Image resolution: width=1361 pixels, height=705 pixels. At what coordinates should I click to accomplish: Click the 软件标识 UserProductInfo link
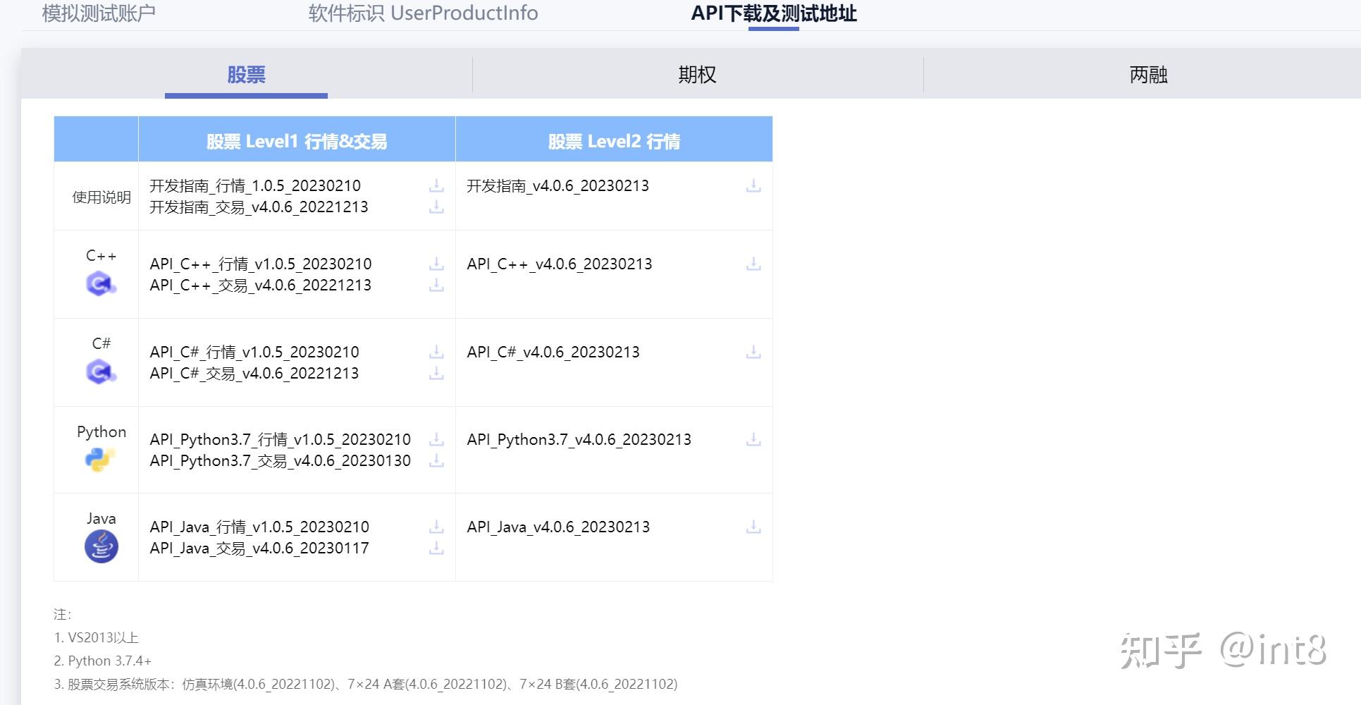tap(422, 13)
